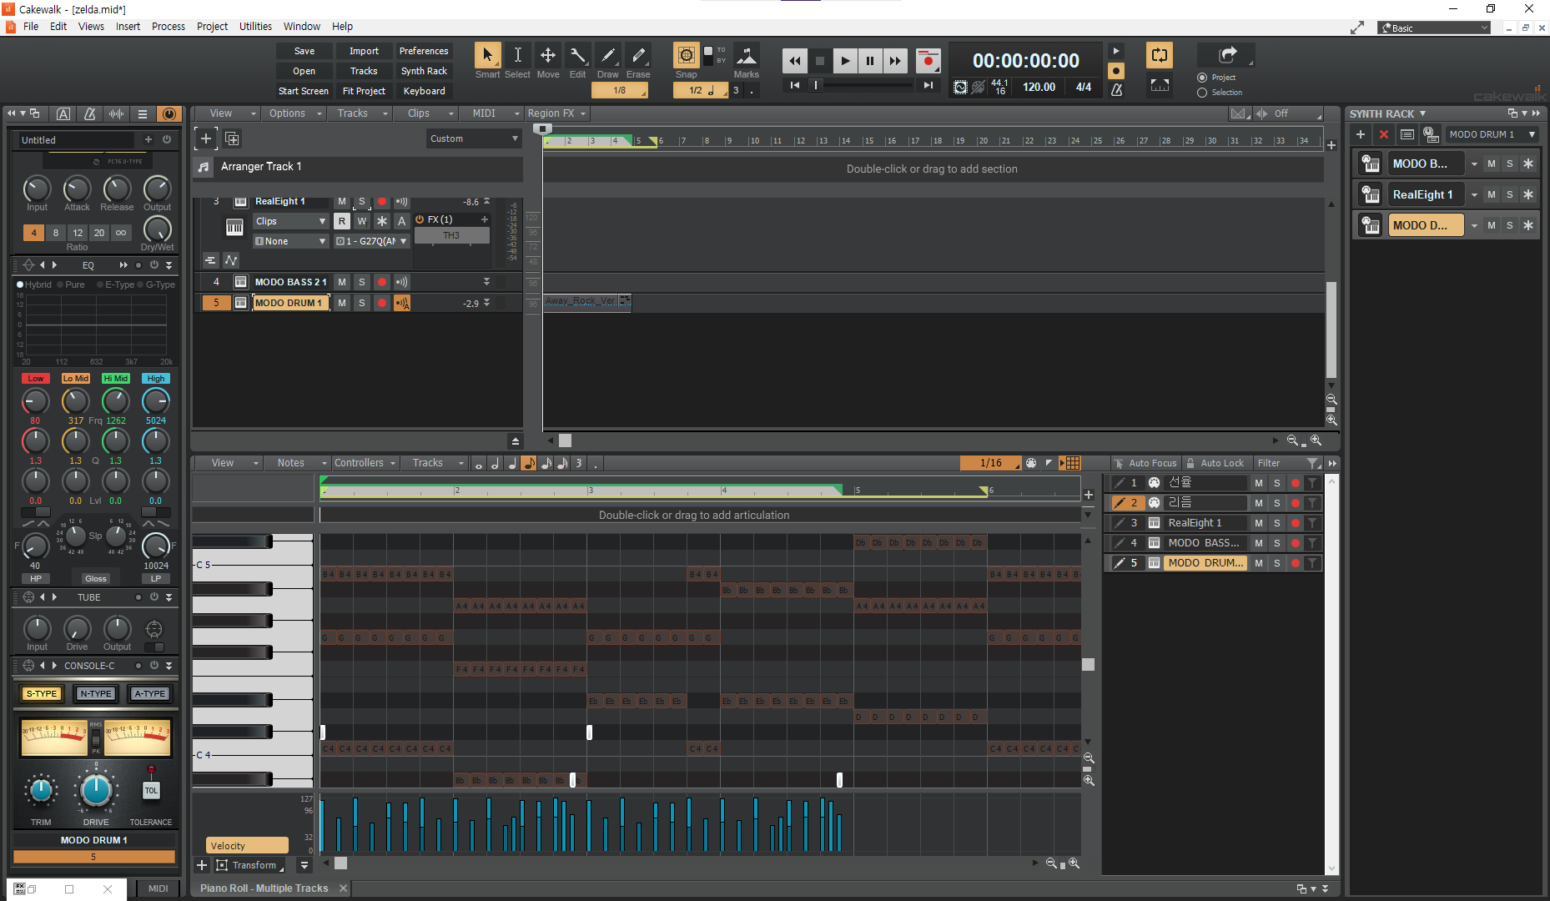Viewport: 1550px width, 901px height.
Task: Click the Fit Project button
Action: pyautogui.click(x=364, y=91)
